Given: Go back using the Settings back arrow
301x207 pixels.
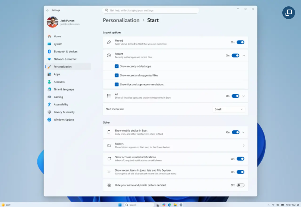Looking at the screenshot, I should click(48, 10).
